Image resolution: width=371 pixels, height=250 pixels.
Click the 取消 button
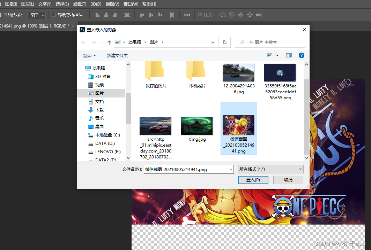pyautogui.click(x=288, y=180)
